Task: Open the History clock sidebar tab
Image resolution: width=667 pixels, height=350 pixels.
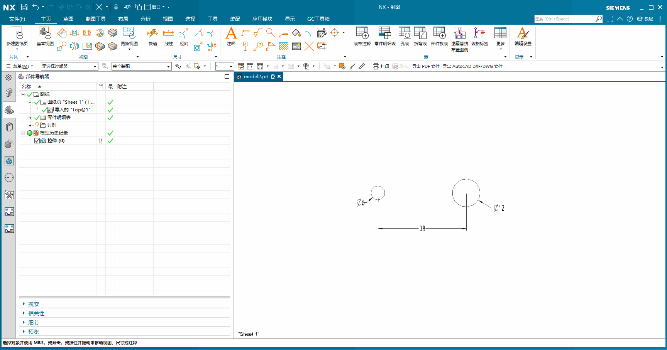Action: click(x=9, y=178)
